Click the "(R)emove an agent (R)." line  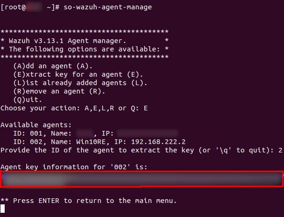(x=59, y=91)
